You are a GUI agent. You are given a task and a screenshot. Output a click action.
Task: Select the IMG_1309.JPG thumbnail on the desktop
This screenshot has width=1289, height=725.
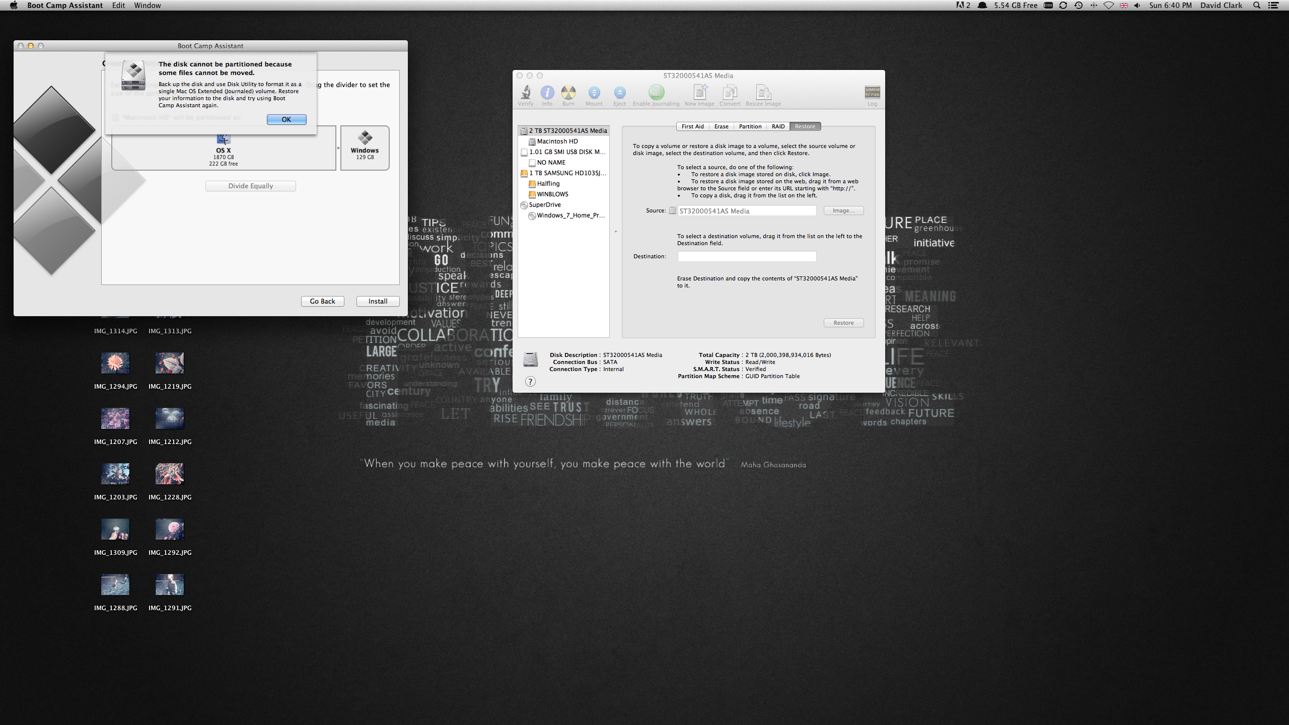click(115, 529)
